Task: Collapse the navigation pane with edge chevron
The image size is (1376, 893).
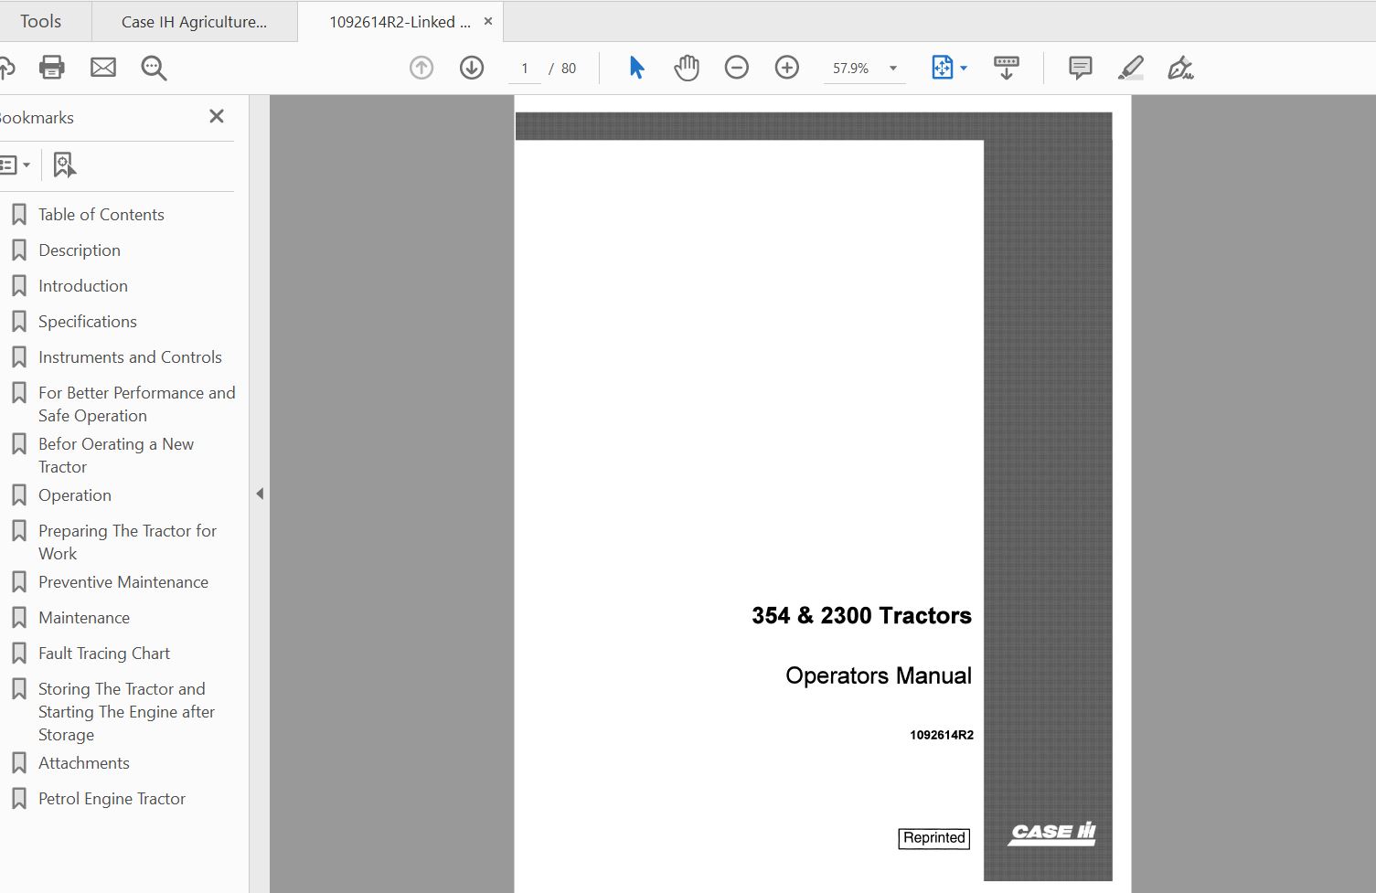Action: tap(260, 493)
